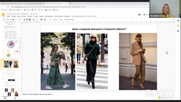This screenshot has height=102, width=181.
Task: Click the browser address bar
Action: point(80,7)
